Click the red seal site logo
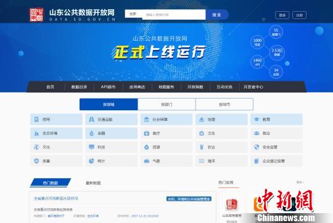 point(36,15)
